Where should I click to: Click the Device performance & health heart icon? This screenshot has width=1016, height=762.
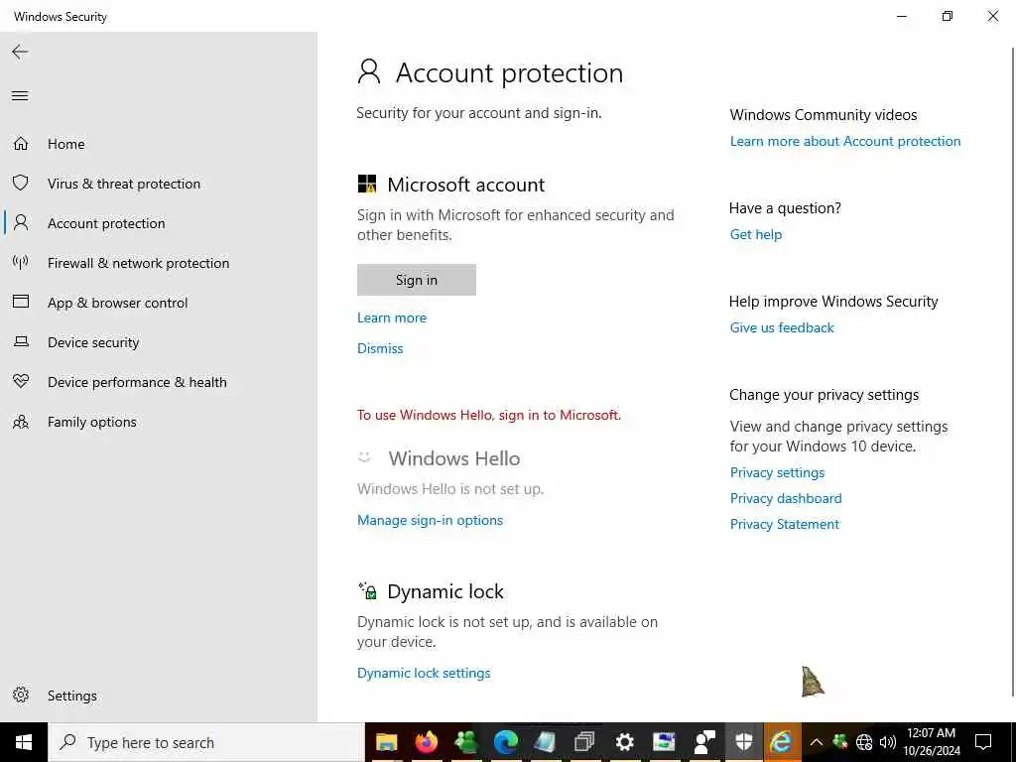(21, 381)
